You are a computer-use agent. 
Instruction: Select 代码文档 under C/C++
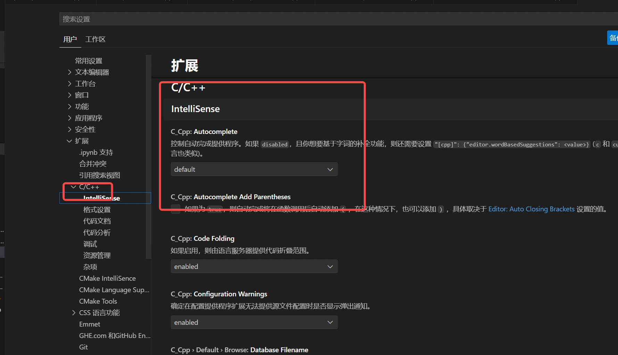pyautogui.click(x=97, y=221)
